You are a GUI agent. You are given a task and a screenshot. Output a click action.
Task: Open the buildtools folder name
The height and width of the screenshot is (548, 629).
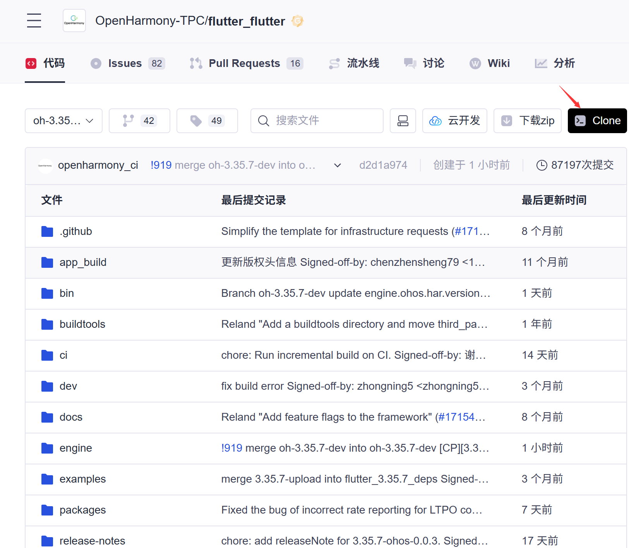pos(82,324)
